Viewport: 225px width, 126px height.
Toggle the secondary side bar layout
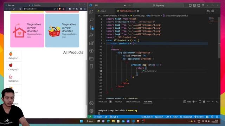click(199, 5)
